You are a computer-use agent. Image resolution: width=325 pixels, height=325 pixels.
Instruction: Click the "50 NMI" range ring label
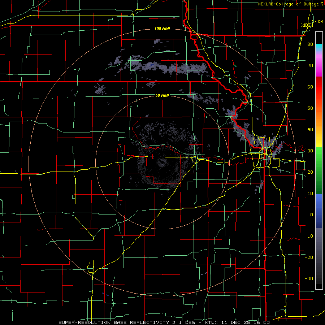[x=162, y=95]
